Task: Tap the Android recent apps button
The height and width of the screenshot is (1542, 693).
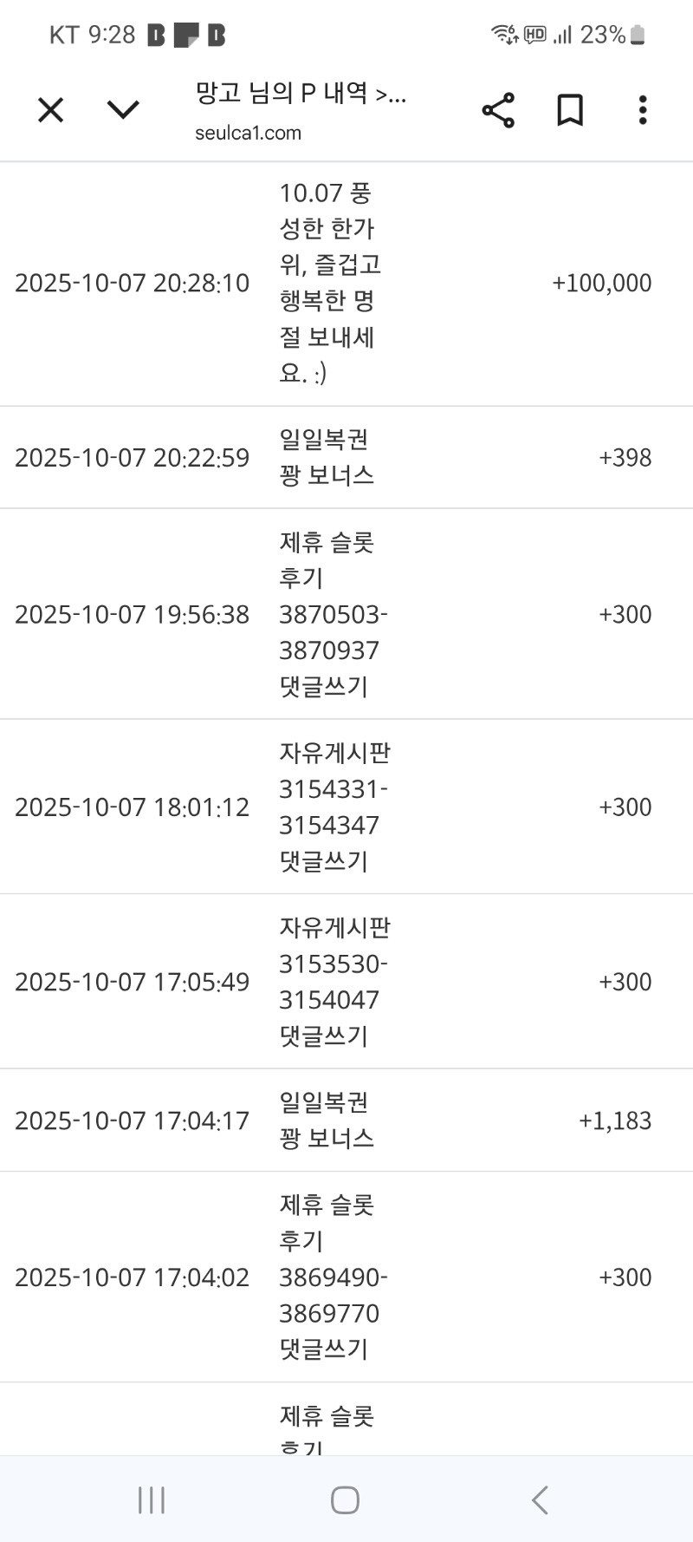Action: pos(152,1500)
